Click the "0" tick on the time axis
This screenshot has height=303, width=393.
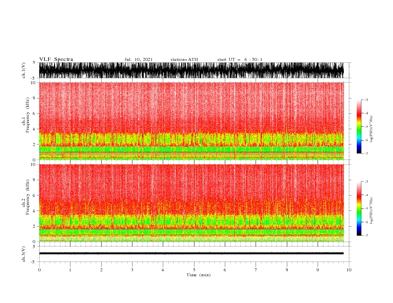tap(39, 270)
